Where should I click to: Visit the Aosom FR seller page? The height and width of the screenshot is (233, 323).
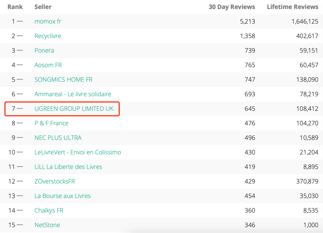click(x=48, y=65)
